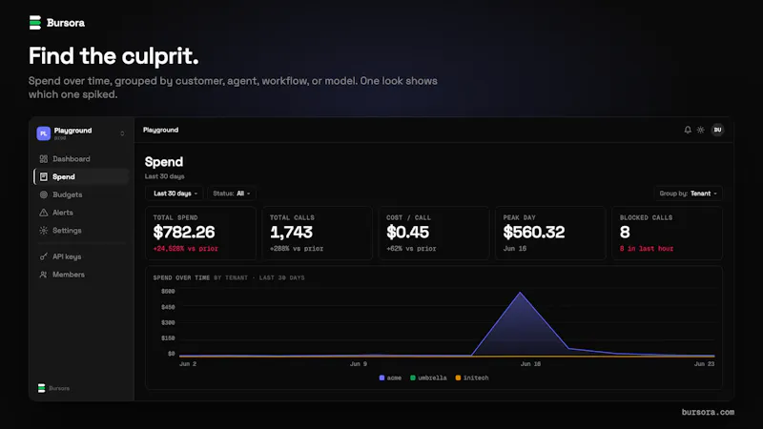Image resolution: width=763 pixels, height=429 pixels.
Task: Open Alerts menu item
Action: coord(82,213)
